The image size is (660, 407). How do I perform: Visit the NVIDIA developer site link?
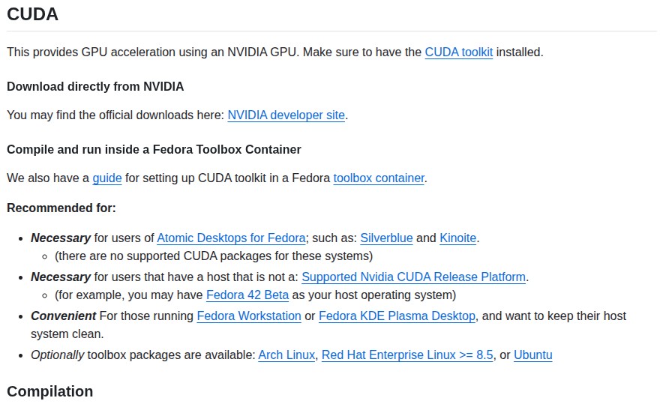tap(286, 115)
